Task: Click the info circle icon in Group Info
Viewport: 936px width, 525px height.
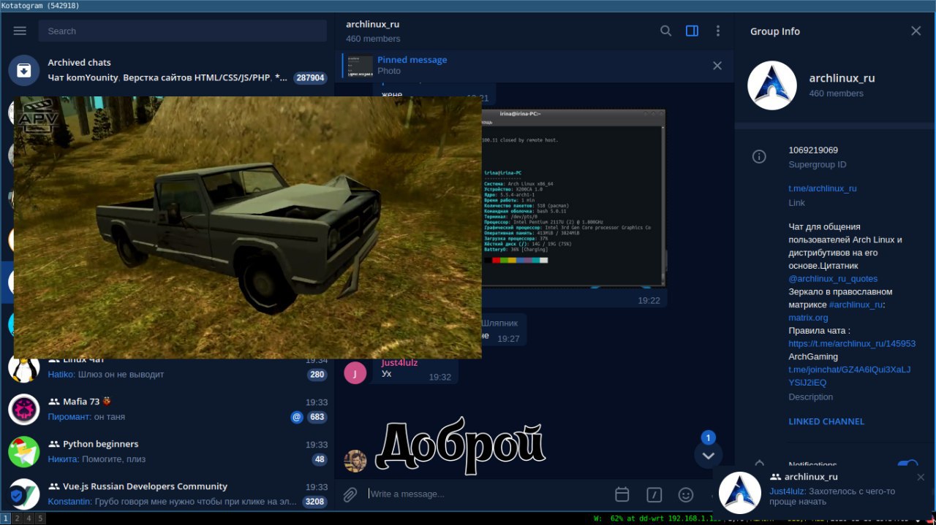Action: tap(759, 156)
